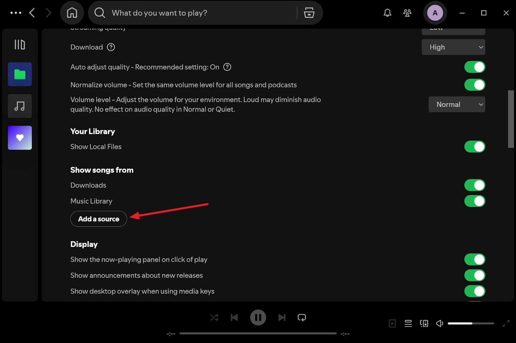Click 'Downloads' label text
The image size is (516, 343).
[88, 185]
